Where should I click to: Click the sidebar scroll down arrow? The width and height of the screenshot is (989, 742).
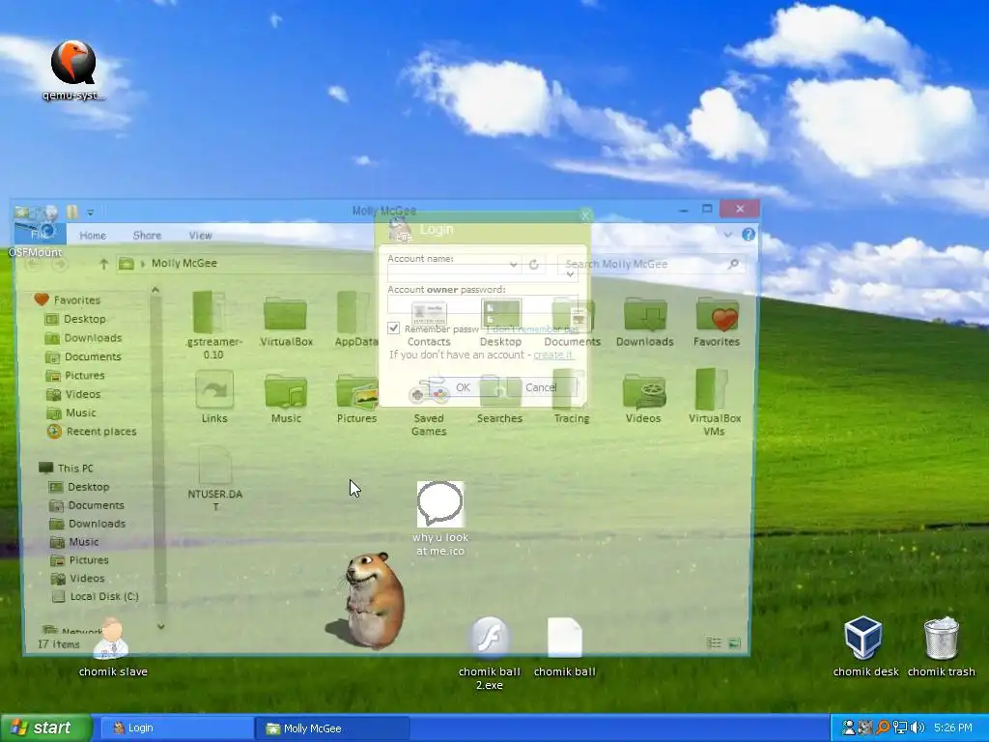(160, 626)
